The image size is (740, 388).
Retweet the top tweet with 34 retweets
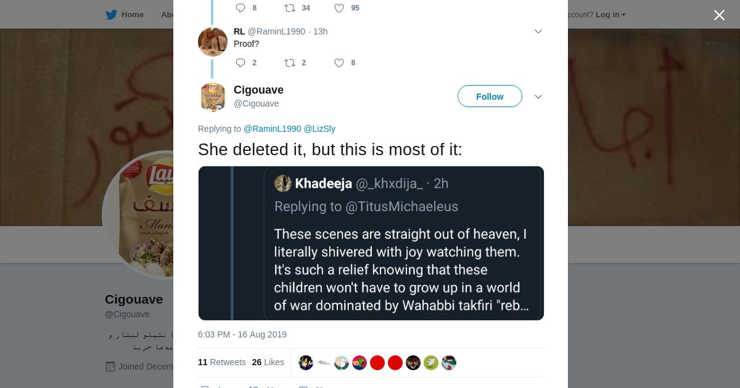290,8
